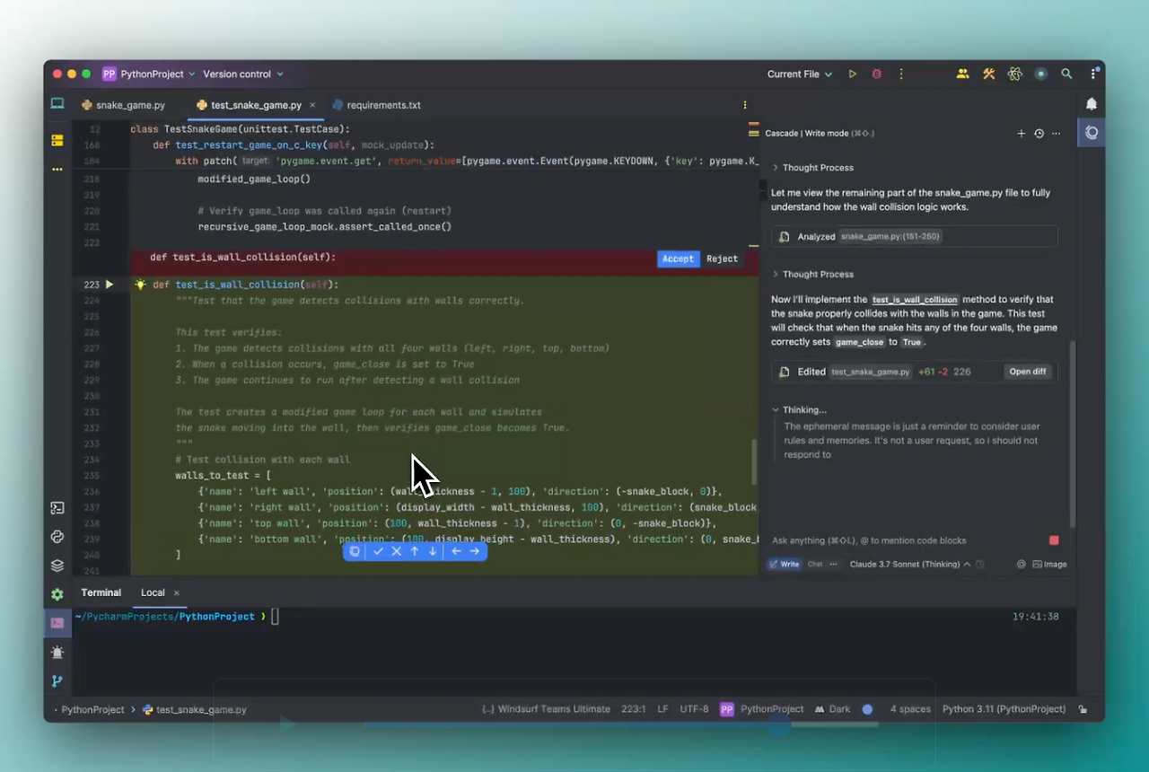This screenshot has height=772, width=1149.
Task: Open Problems alert icon in left sidebar
Action: click(x=57, y=653)
